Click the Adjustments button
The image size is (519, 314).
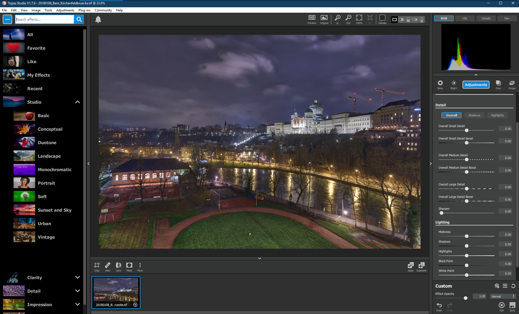click(476, 85)
